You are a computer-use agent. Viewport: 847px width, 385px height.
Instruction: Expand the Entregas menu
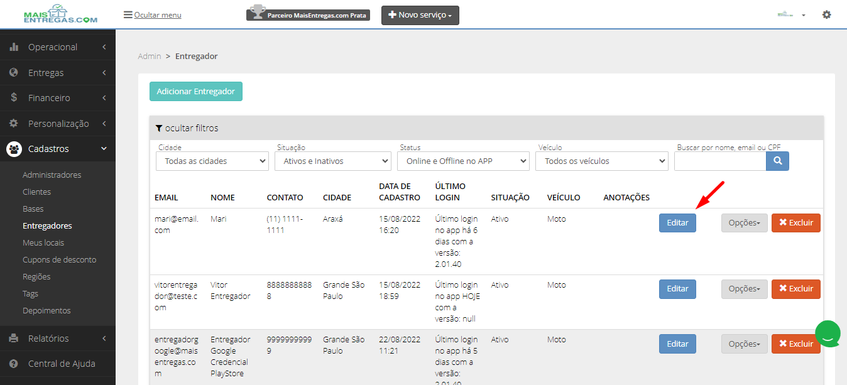coord(58,73)
